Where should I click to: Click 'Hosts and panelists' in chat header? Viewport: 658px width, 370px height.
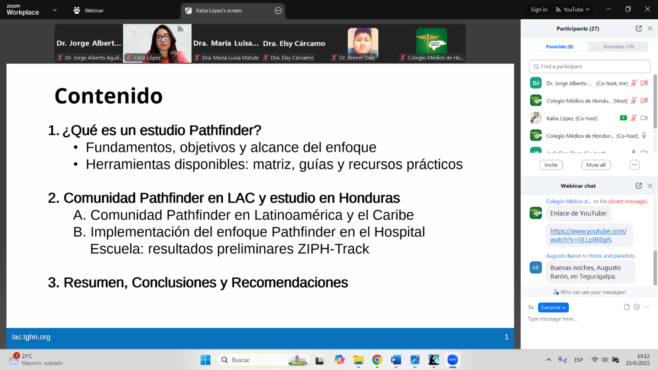pos(611,256)
